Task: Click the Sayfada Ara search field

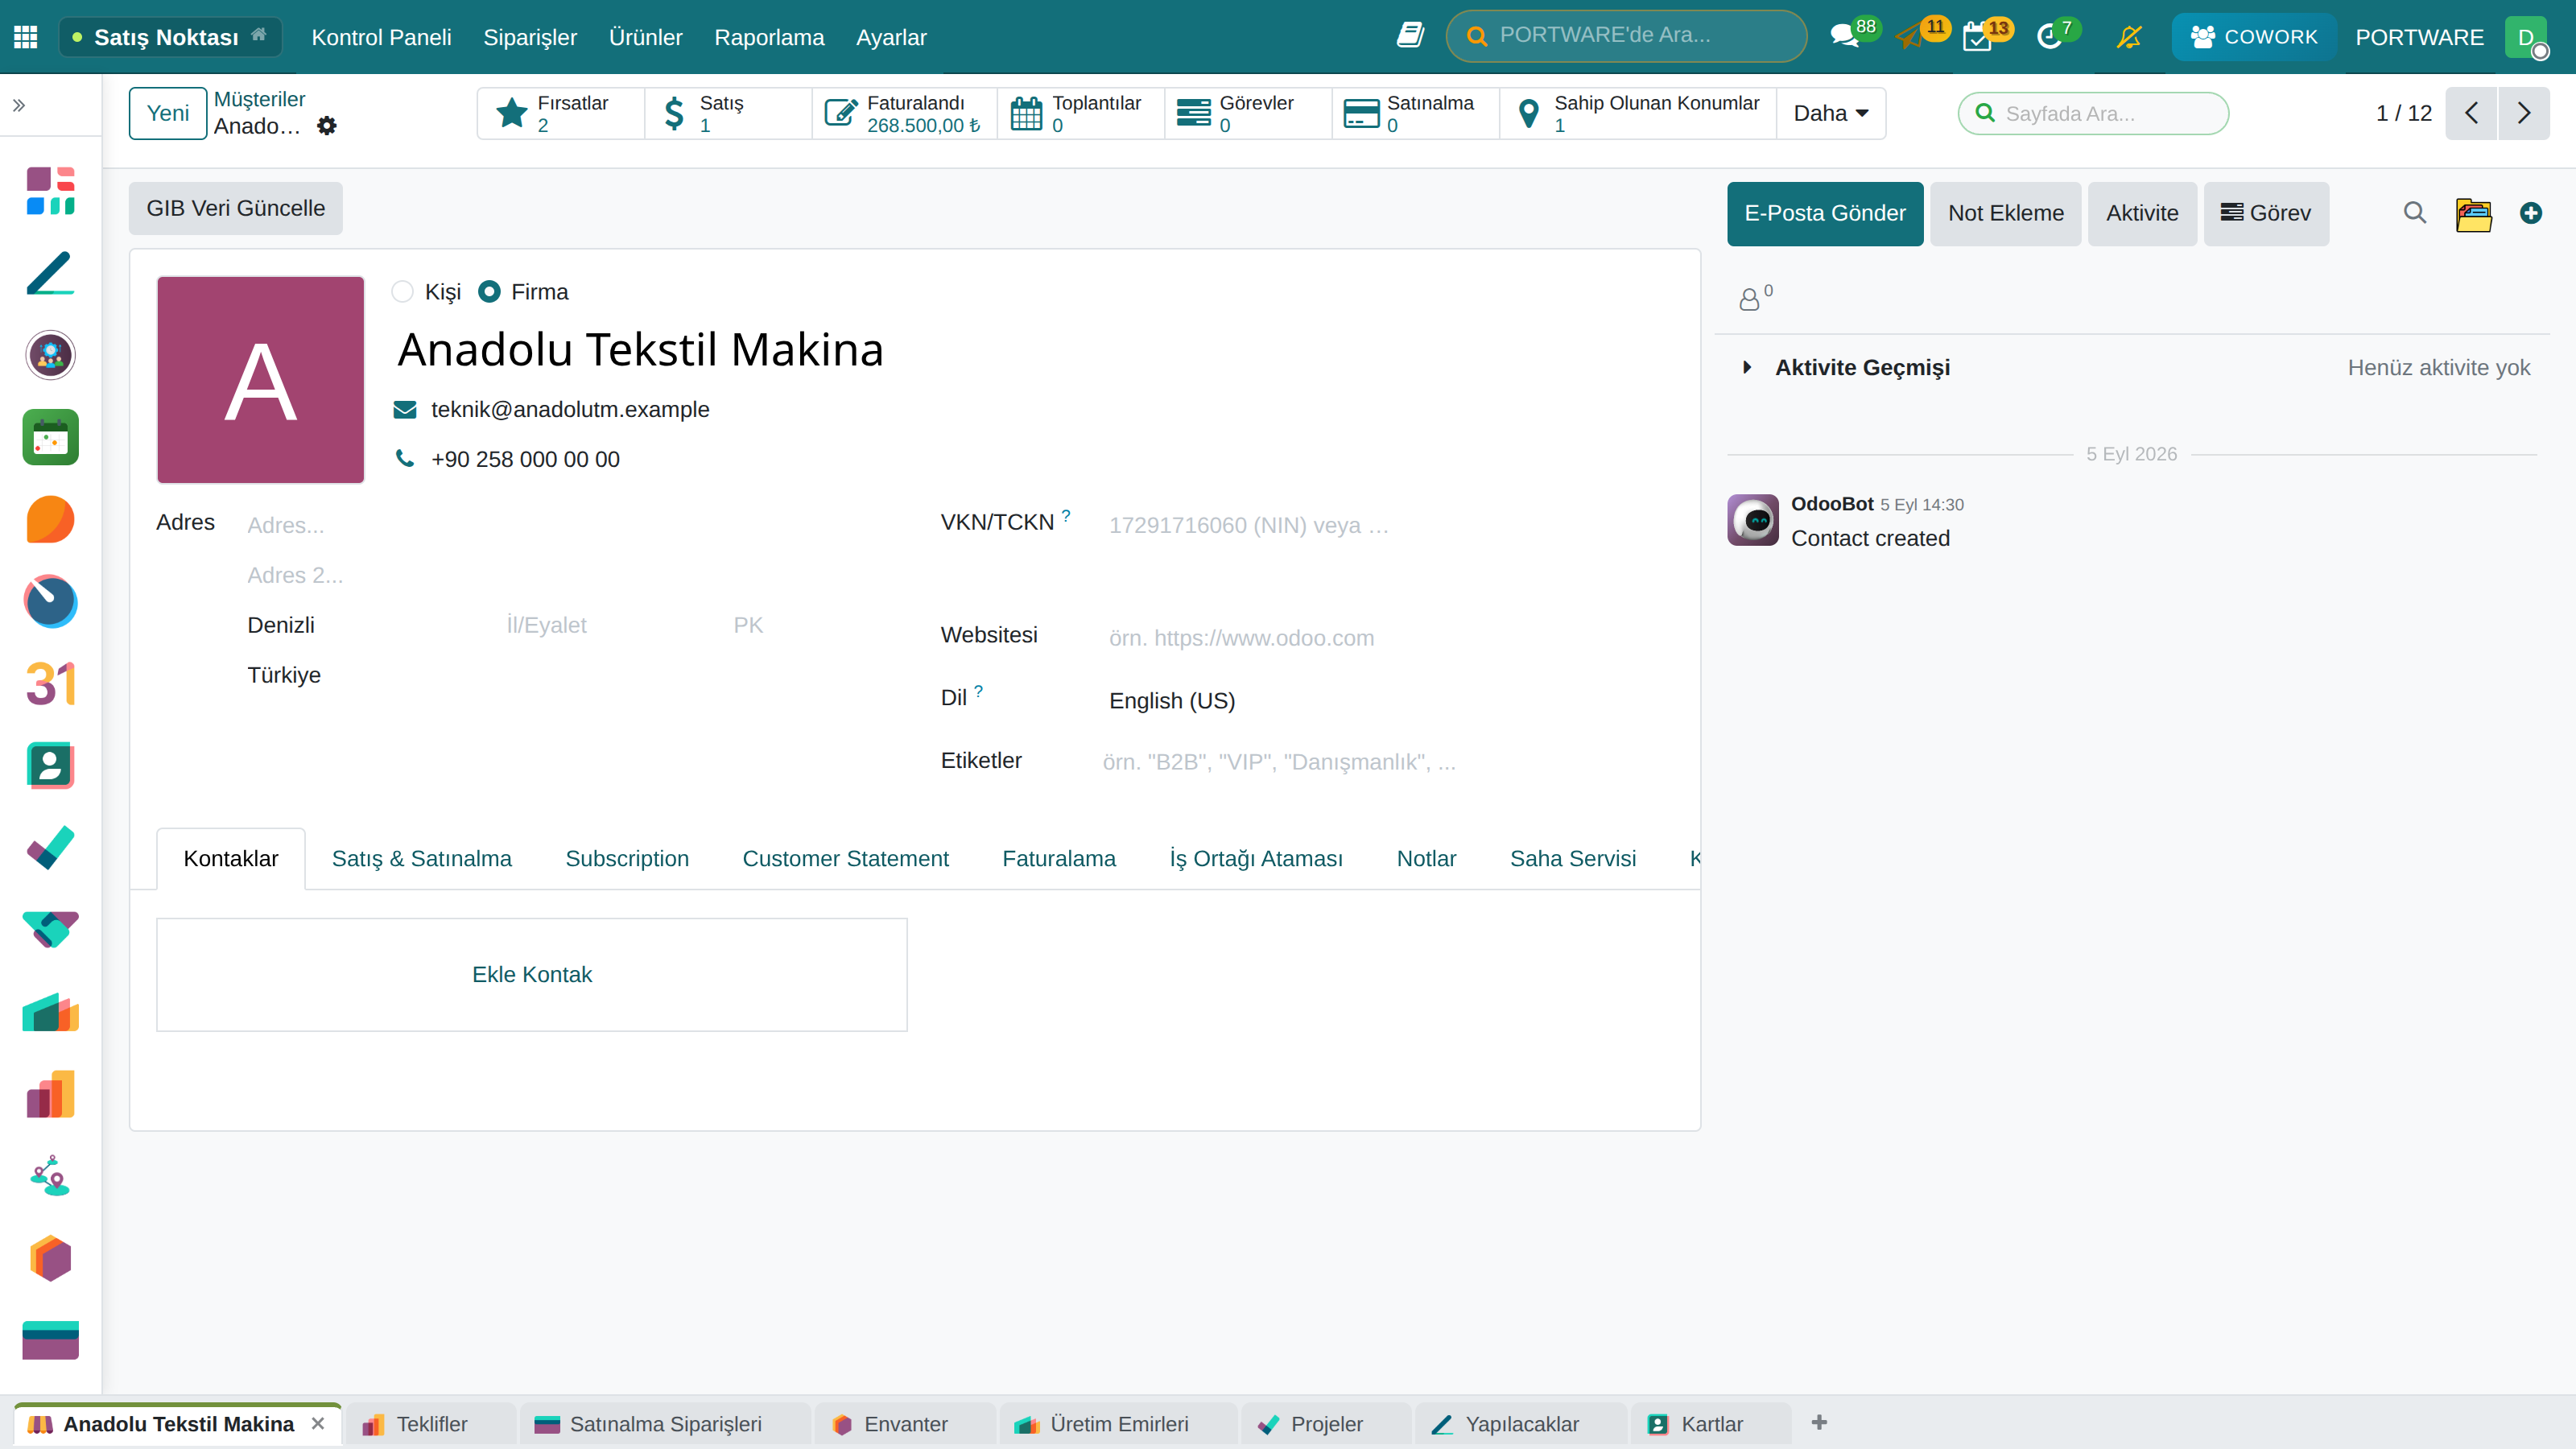Action: pos(2093,113)
